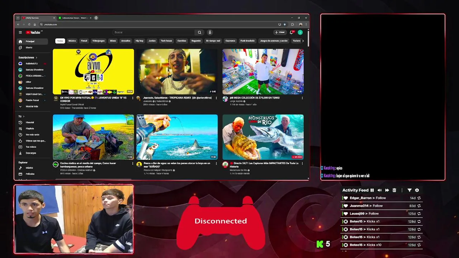This screenshot has width=459, height=258.
Task: Open options for Cocina rústica video
Action: click(x=132, y=163)
